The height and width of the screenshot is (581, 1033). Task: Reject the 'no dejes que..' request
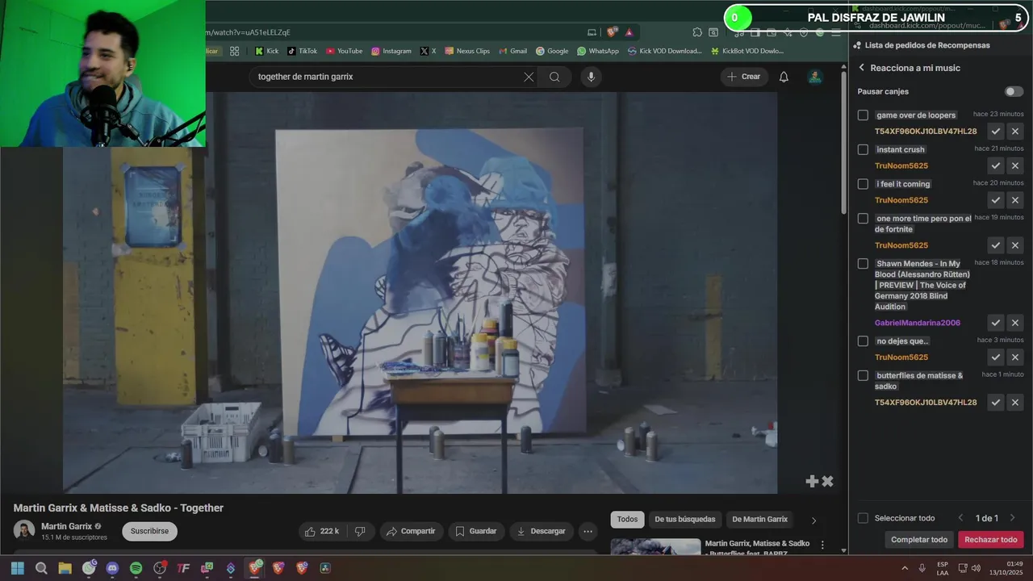[x=1015, y=357]
